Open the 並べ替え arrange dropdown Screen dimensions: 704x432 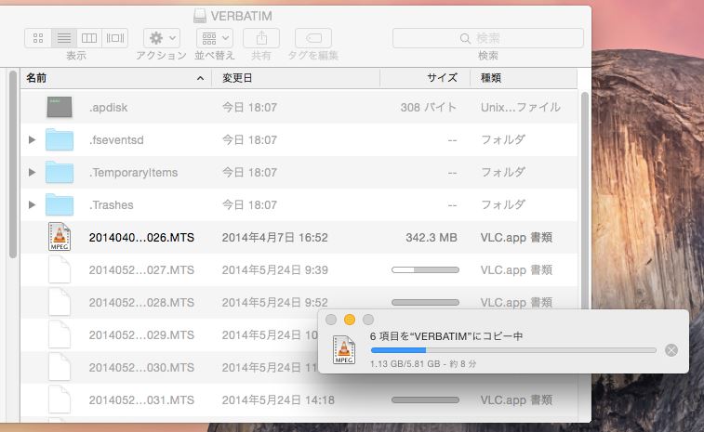[x=214, y=38]
